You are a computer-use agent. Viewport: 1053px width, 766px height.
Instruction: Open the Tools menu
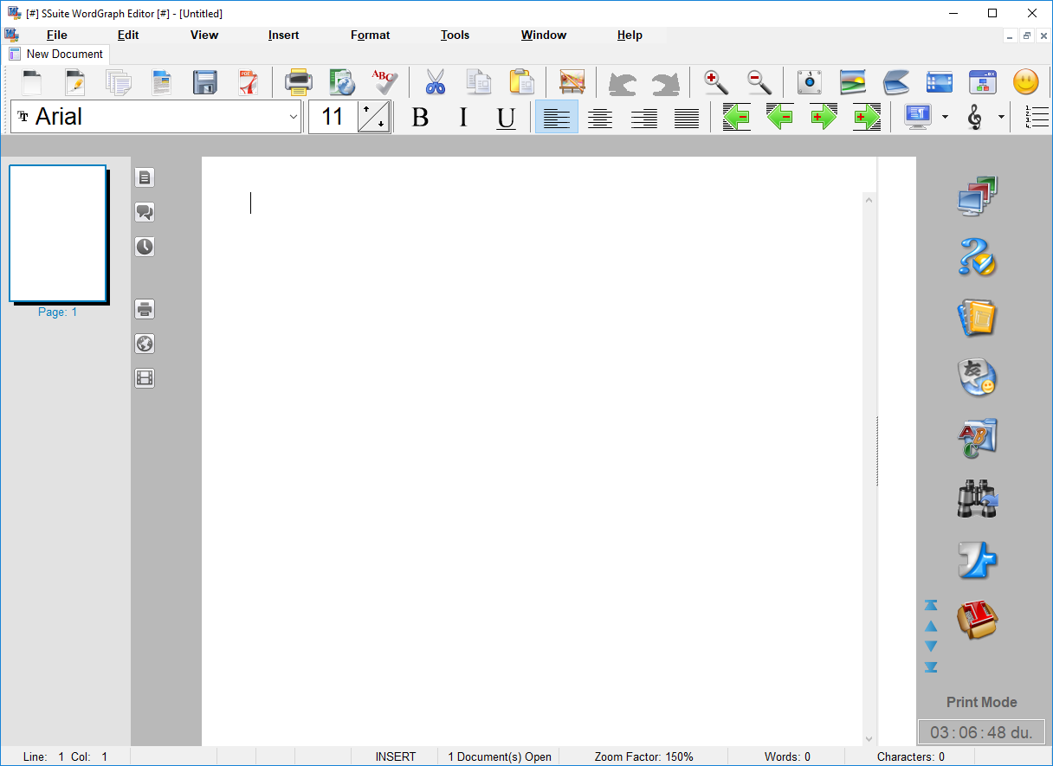coord(455,35)
